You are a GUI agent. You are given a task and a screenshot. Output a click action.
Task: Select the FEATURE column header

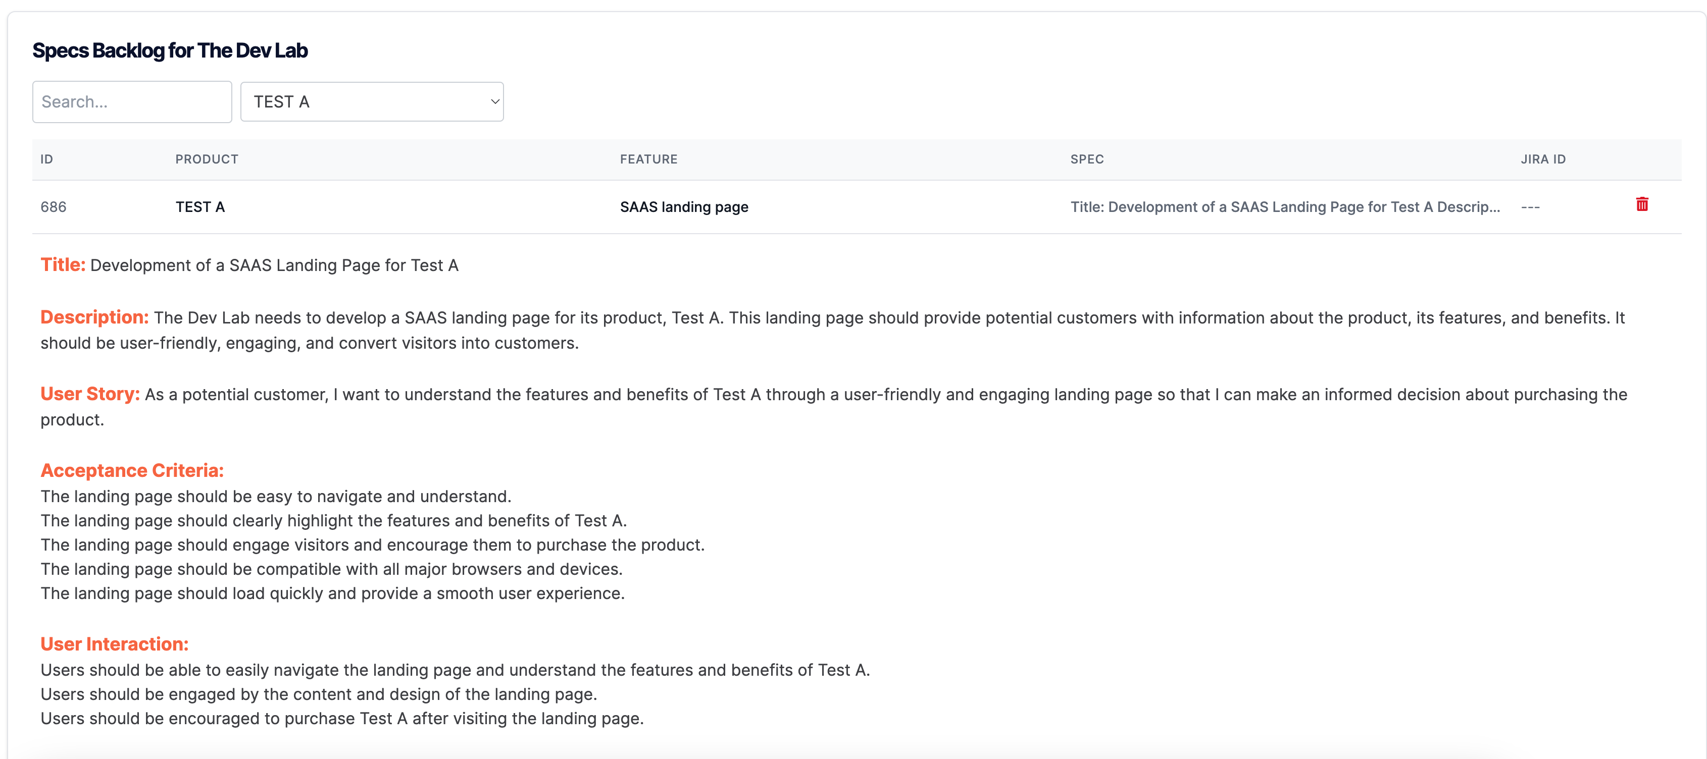(649, 159)
